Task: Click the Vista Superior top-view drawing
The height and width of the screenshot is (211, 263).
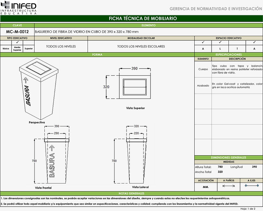Action: [135, 87]
